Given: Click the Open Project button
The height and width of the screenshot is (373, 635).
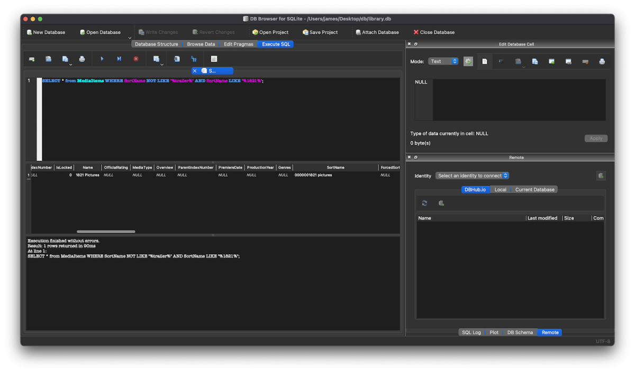Looking at the screenshot, I should 270,32.
